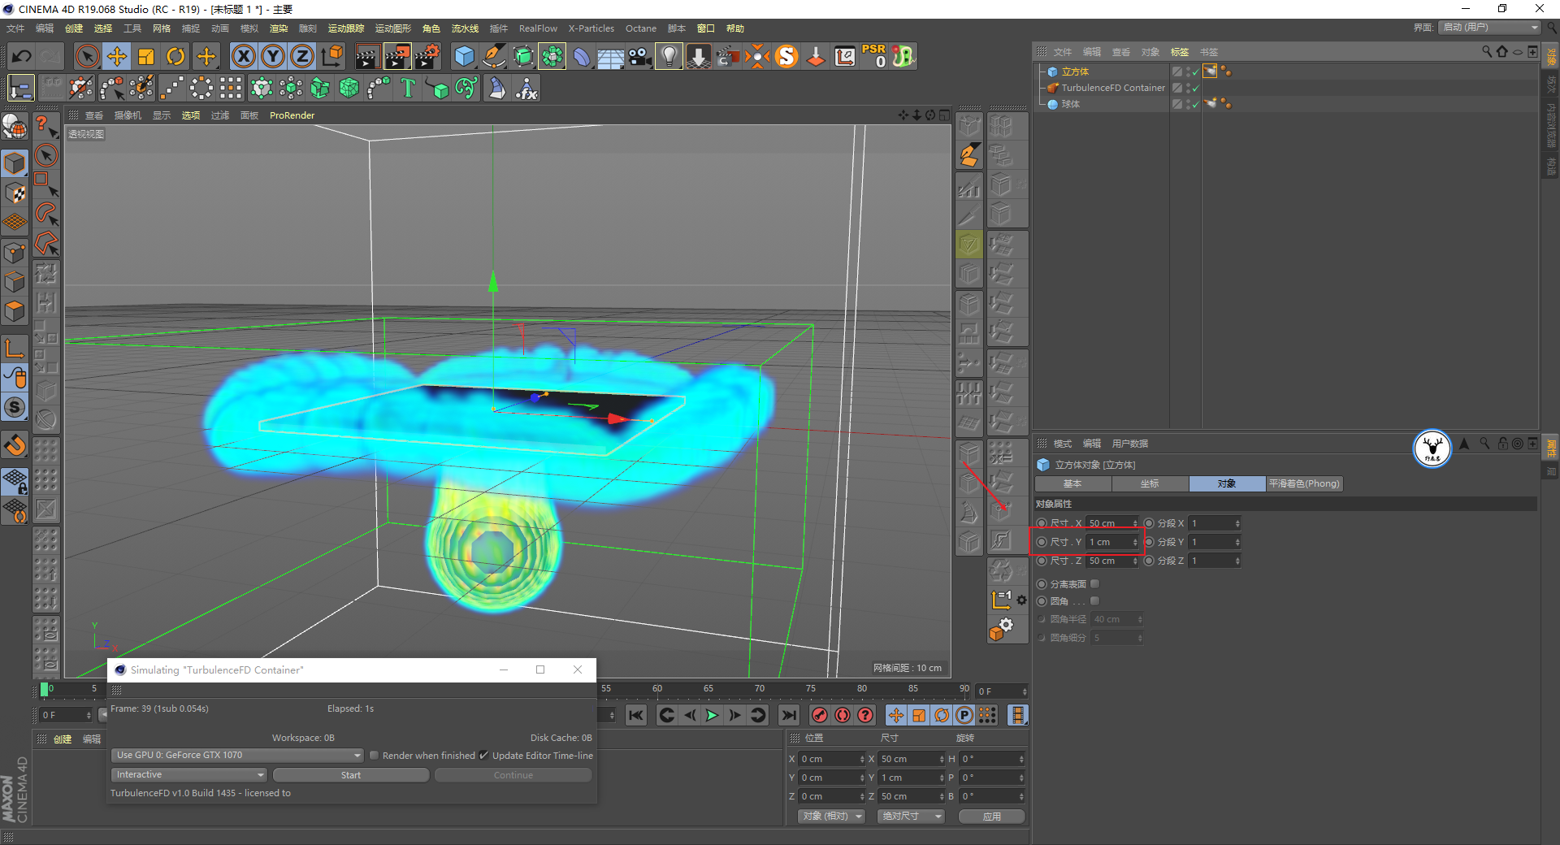Click the PSR reset icon
The height and width of the screenshot is (845, 1560).
tap(874, 56)
